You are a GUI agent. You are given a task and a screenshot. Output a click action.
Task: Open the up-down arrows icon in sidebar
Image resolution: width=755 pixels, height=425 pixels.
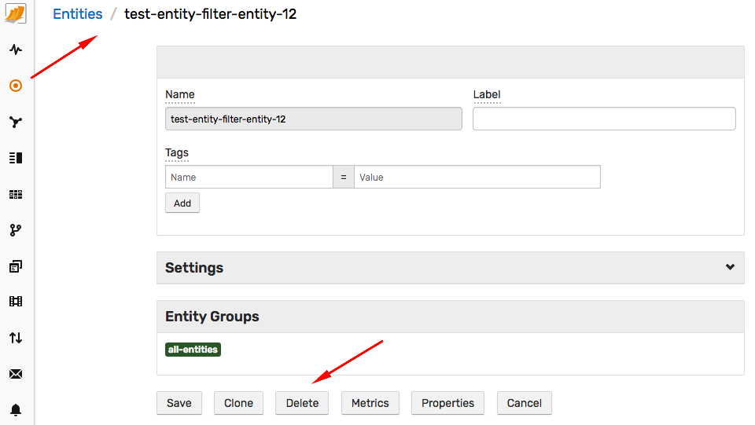point(16,338)
